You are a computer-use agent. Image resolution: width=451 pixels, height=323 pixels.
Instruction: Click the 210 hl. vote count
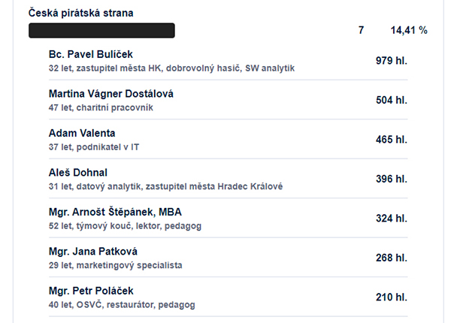[x=392, y=297]
